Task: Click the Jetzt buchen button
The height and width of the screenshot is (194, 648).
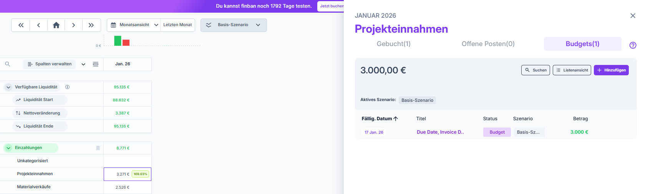Action: 331,6
